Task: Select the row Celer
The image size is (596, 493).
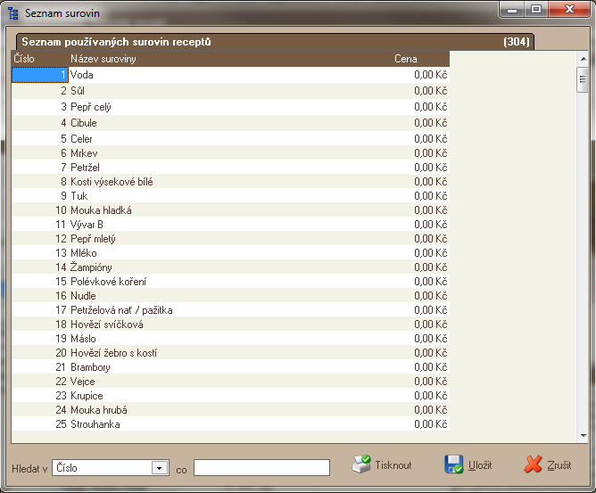Action: click(231, 138)
